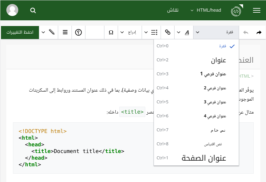Viewport: 266px width, 182px height.
Task: Select عنوان heading format Ctrl+2
Action: click(196, 60)
